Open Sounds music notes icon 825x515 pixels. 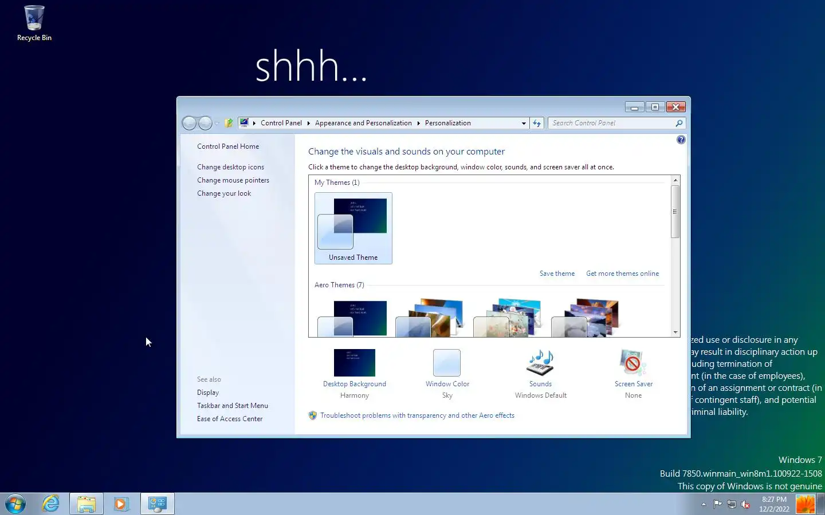click(540, 363)
